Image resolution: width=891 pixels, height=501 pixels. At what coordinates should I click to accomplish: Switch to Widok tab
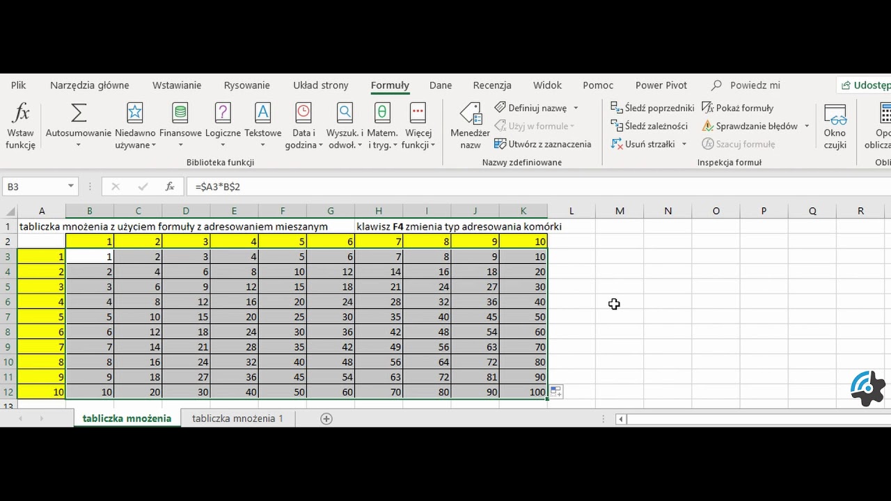coord(547,85)
